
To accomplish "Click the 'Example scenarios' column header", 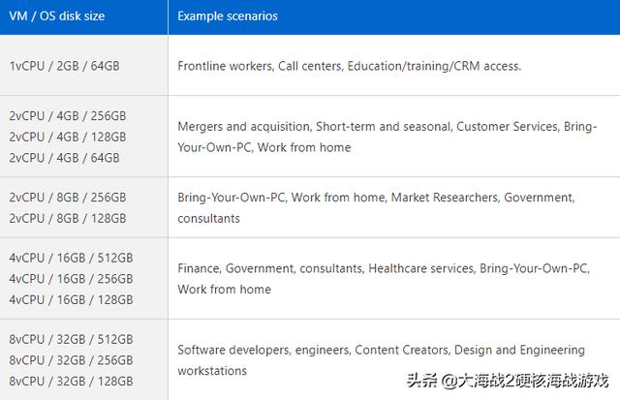I will click(x=228, y=16).
